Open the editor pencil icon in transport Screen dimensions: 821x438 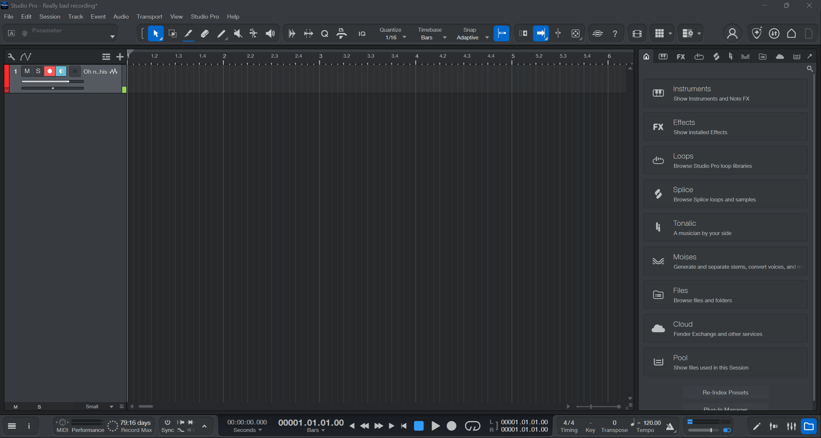point(757,426)
